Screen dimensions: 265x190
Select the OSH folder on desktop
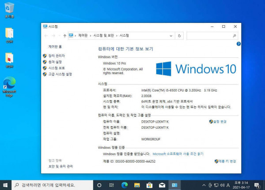pyautogui.click(x=9, y=35)
